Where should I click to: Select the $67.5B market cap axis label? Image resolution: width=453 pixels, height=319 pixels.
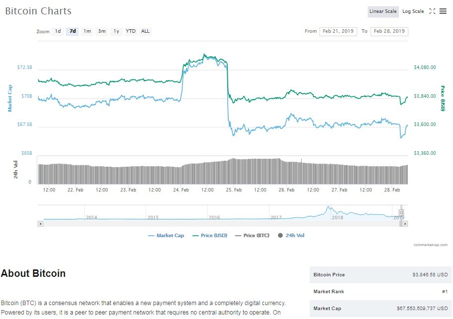tap(24, 124)
